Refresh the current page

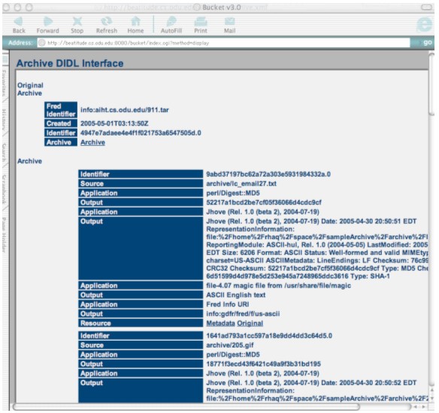[107, 25]
